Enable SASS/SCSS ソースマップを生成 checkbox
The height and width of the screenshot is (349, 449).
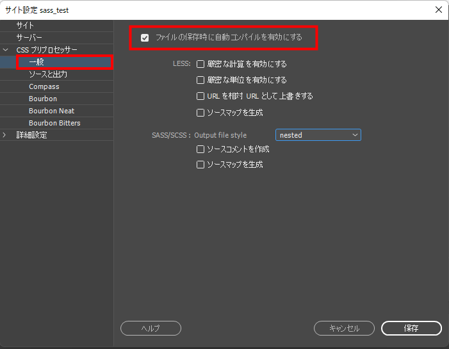pos(200,165)
